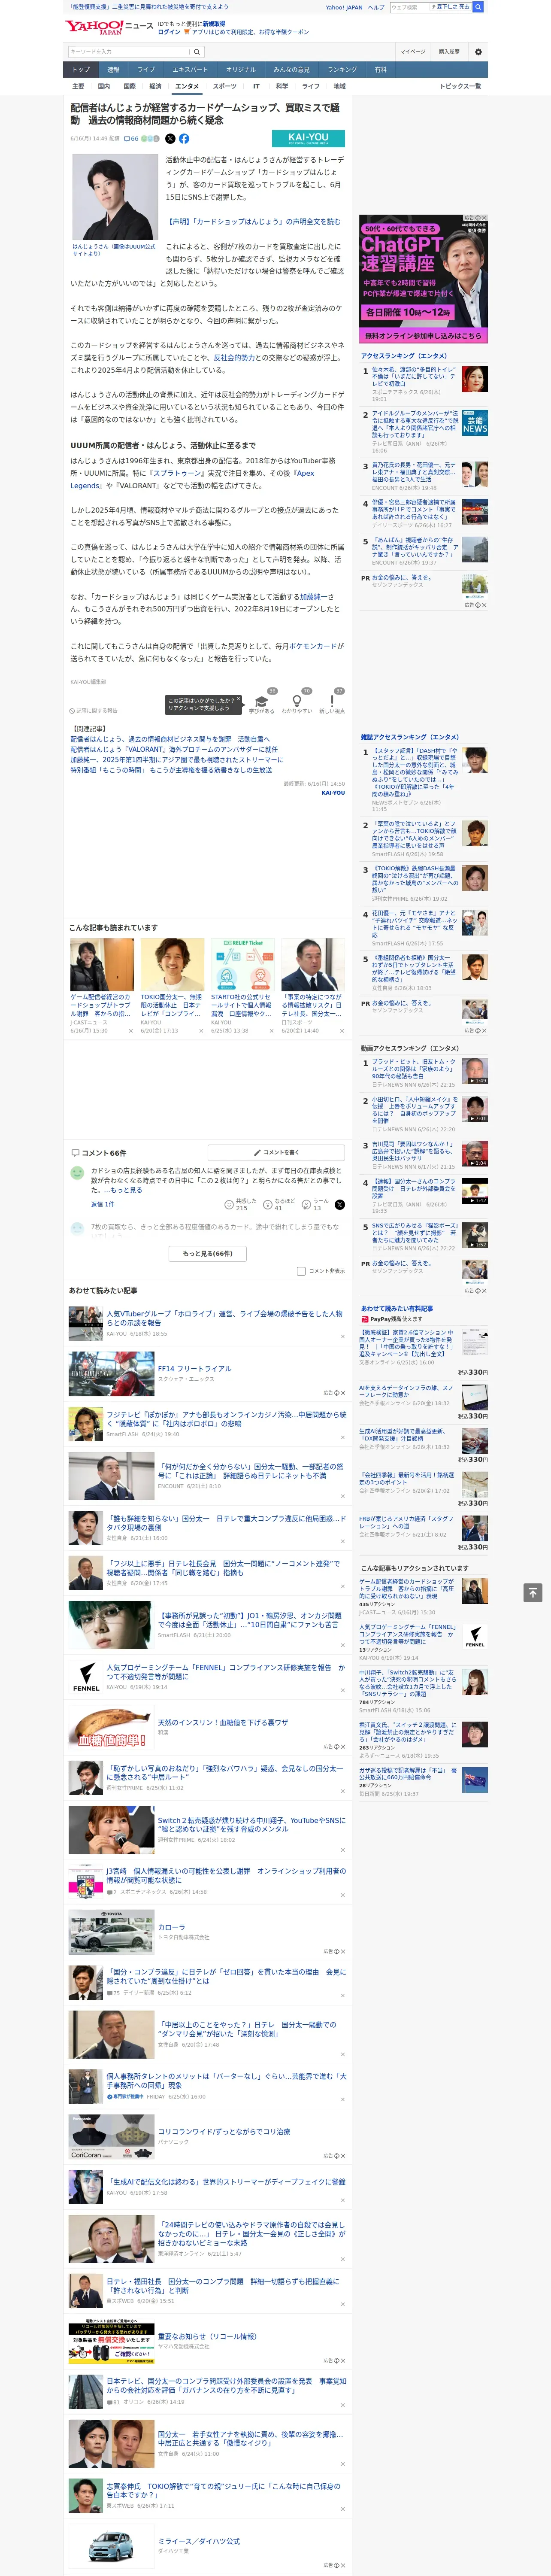Select the みんなの意見 tab
This screenshot has height=2576, width=551.
coord(292,70)
